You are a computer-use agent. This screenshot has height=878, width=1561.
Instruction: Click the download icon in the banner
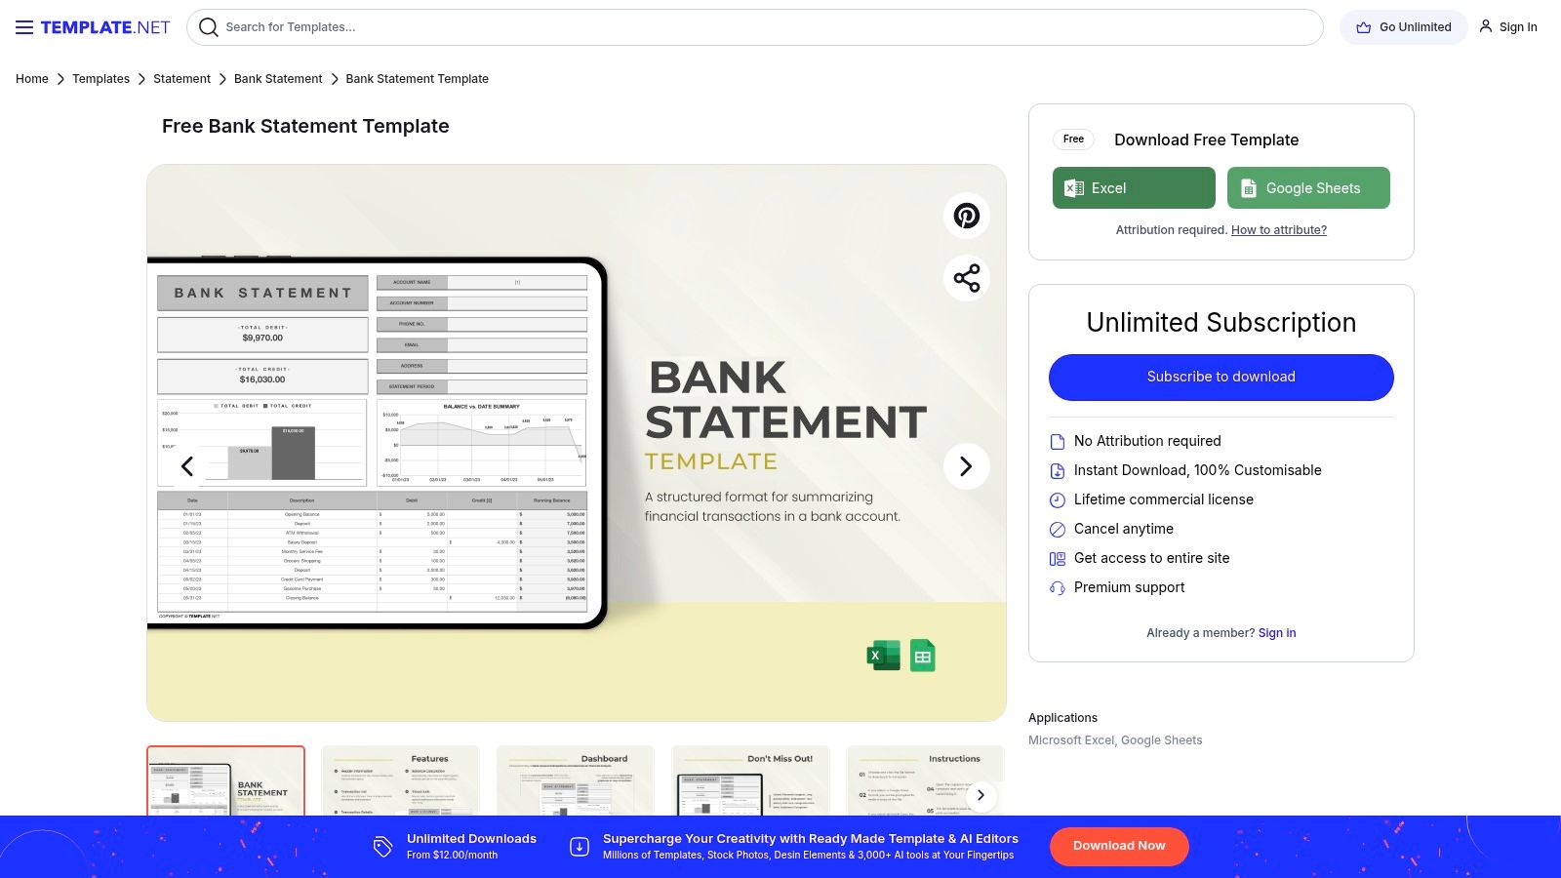click(x=580, y=847)
